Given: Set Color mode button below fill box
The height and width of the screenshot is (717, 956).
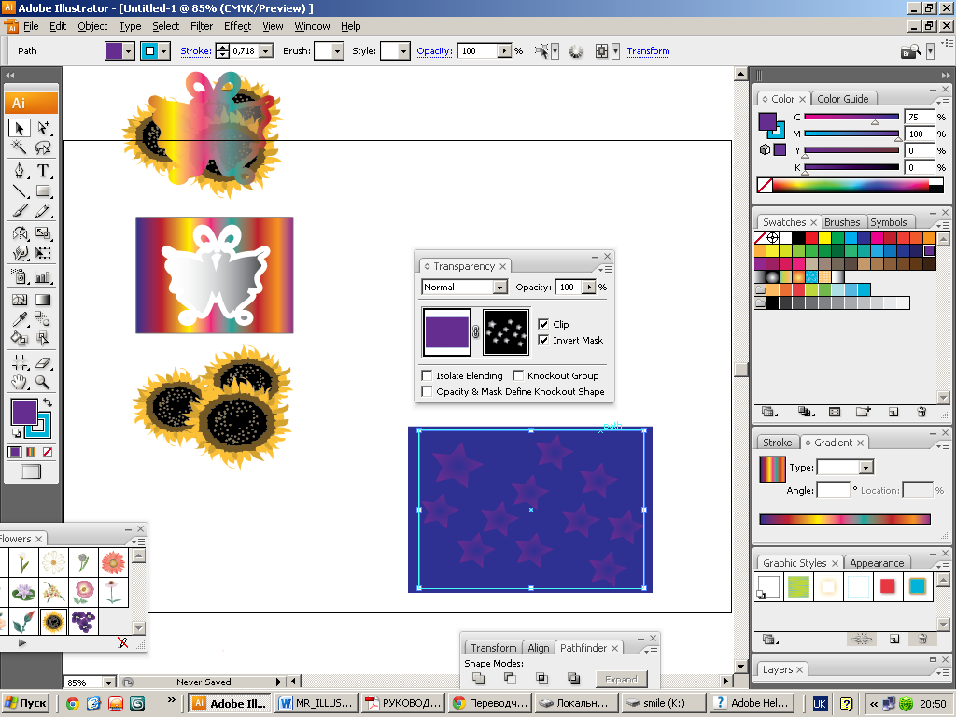Looking at the screenshot, I should tap(15, 452).
